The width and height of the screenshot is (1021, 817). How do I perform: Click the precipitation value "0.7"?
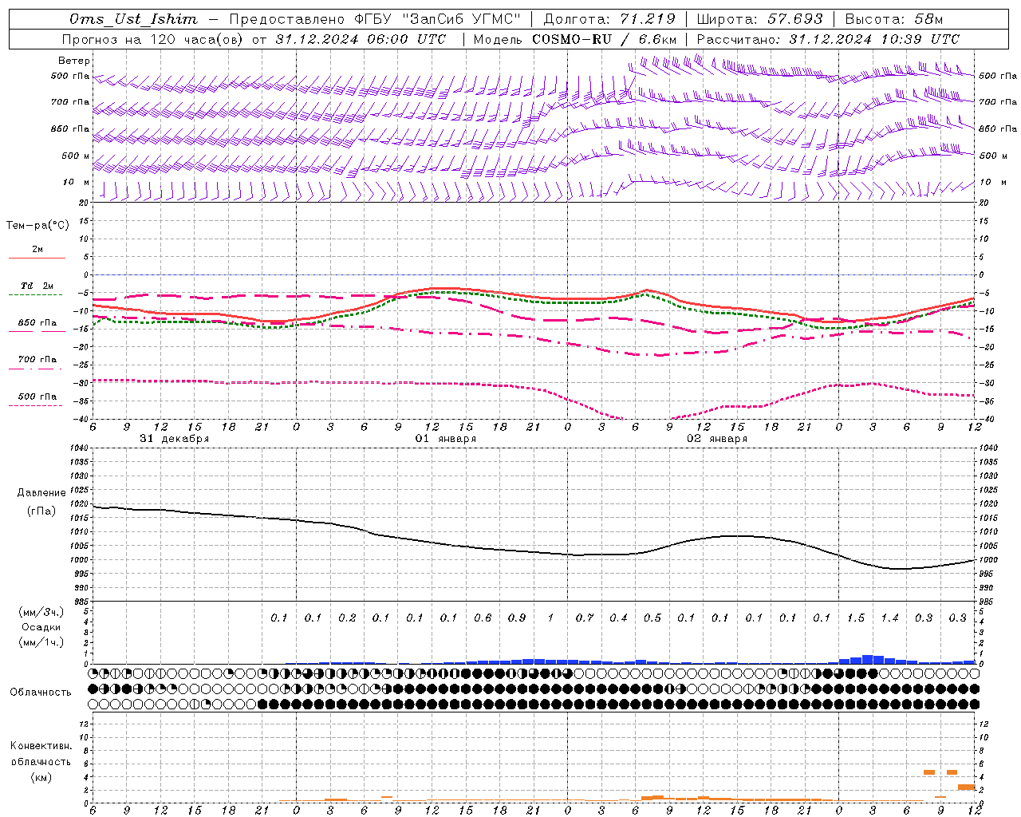click(585, 618)
